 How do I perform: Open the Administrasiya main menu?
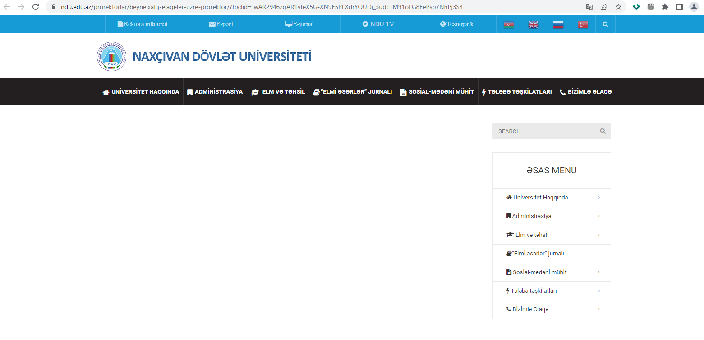click(215, 92)
